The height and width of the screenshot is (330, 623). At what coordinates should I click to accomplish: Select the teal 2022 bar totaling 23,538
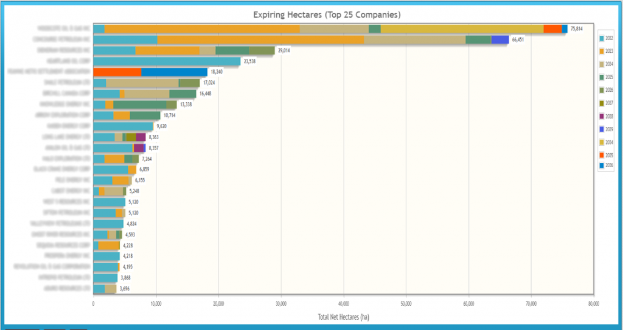(x=167, y=61)
